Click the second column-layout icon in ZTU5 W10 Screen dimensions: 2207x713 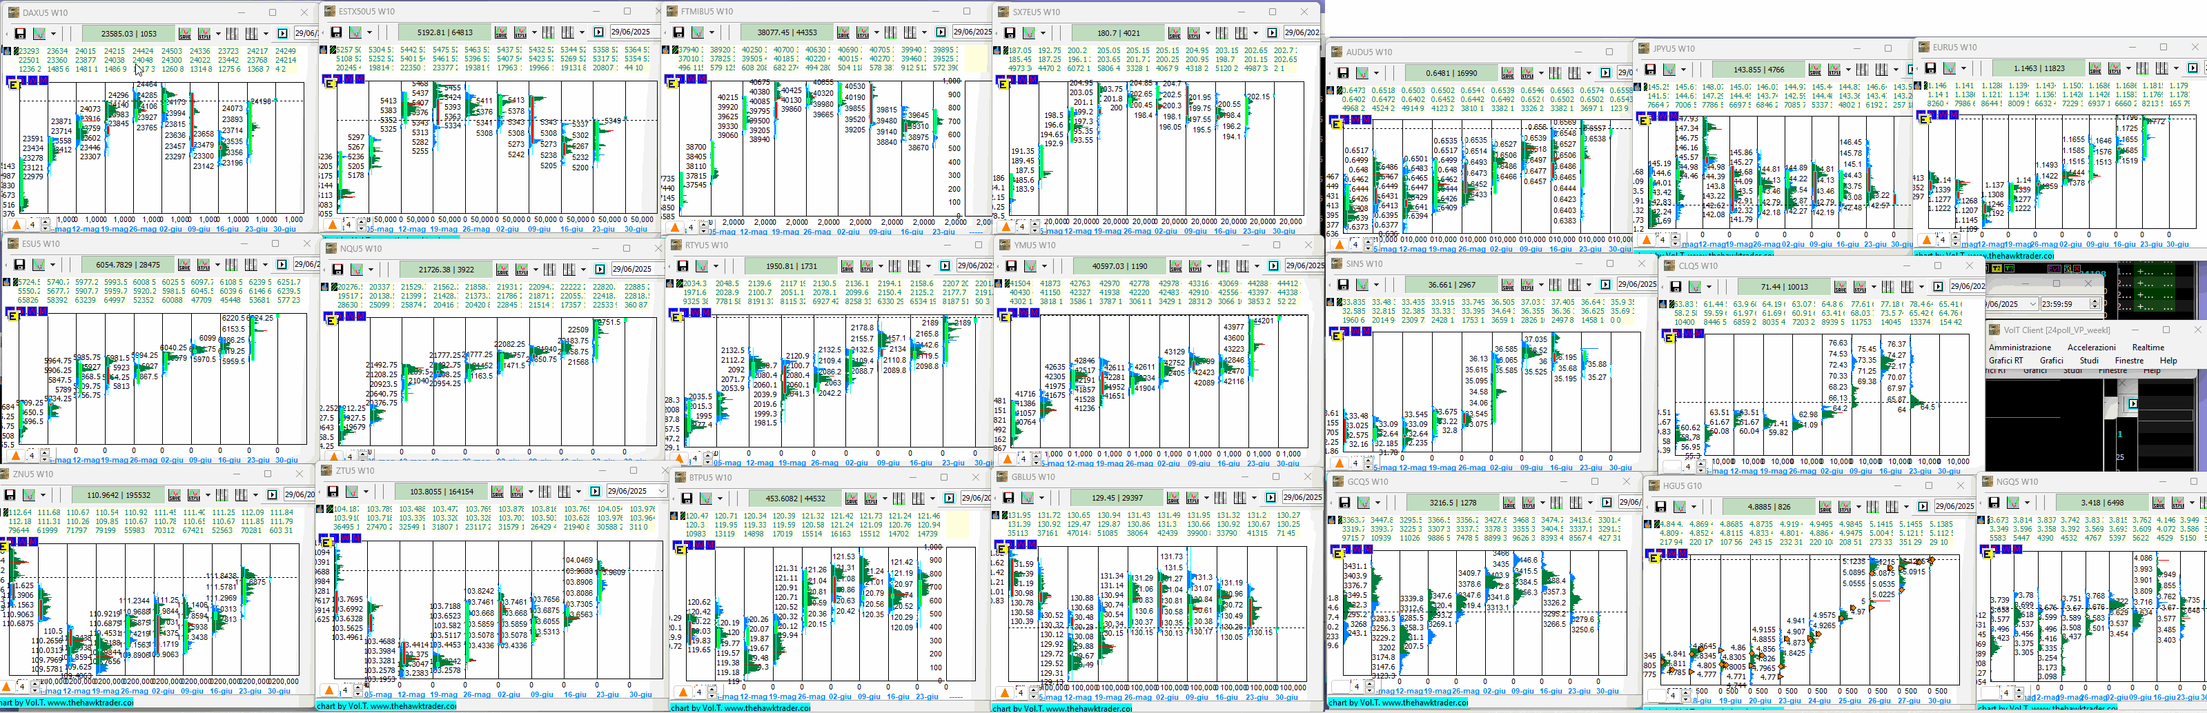point(564,490)
